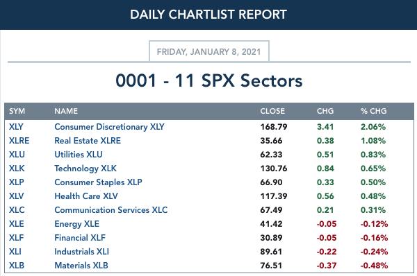417x276 pixels.
Task: Open Real Estate XLRE chart link
Action: point(88,141)
